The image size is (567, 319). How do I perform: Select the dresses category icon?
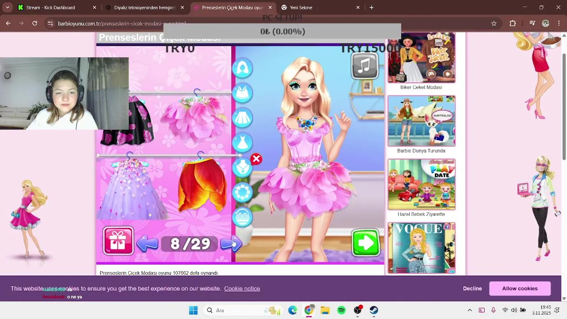[x=242, y=143]
